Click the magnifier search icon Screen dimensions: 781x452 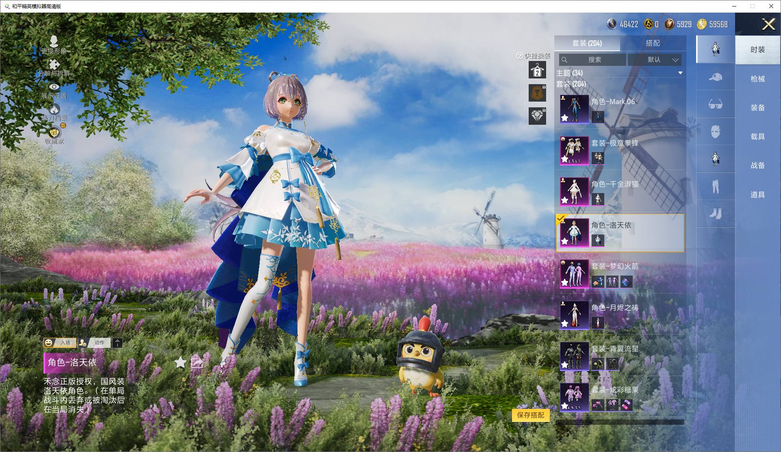coord(564,60)
